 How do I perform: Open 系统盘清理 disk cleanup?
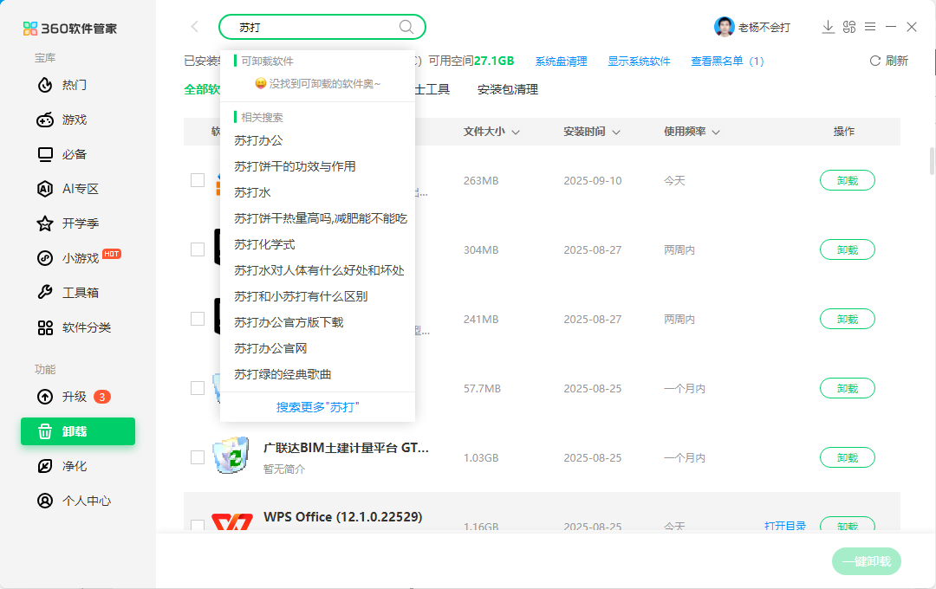click(x=561, y=61)
